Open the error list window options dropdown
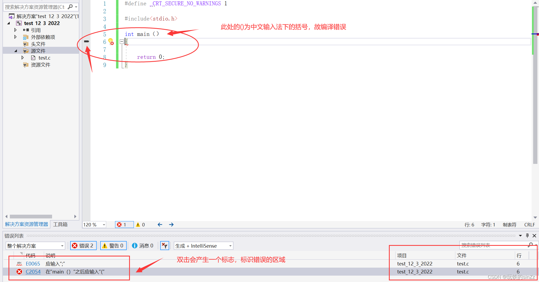The width and height of the screenshot is (539, 282). tap(520, 236)
